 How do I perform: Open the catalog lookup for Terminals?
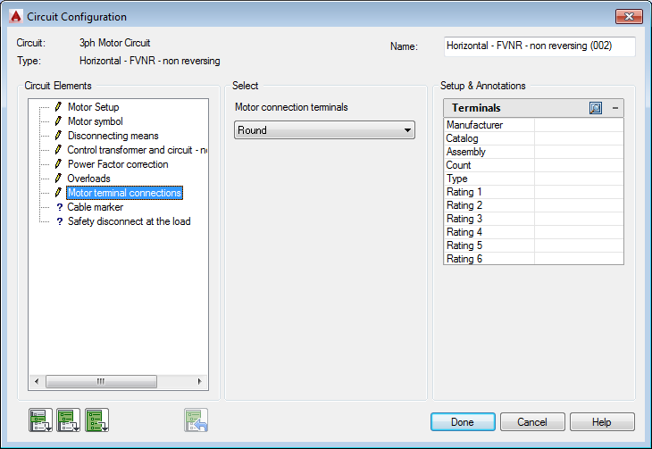click(596, 108)
